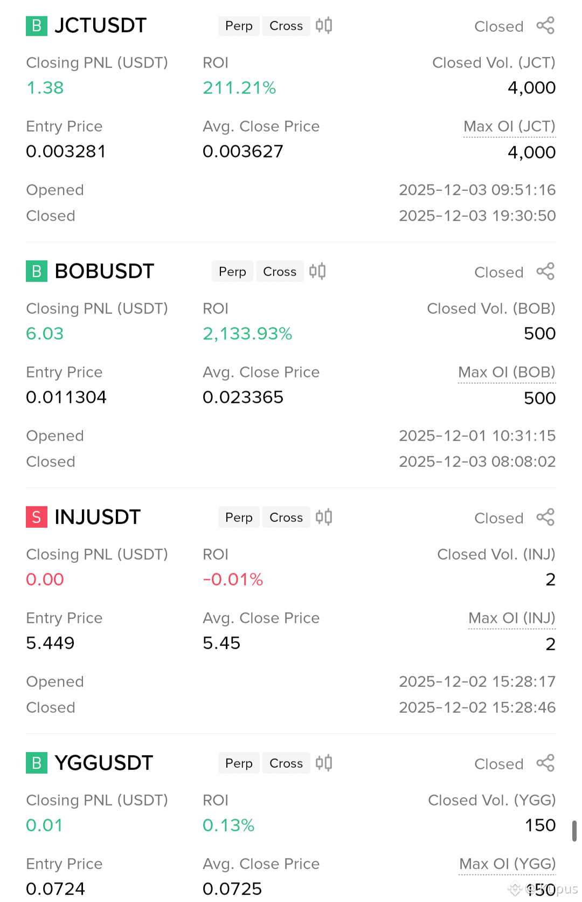The width and height of the screenshot is (582, 902).
Task: Open the chart icon next to YGGUSDT
Action: [324, 763]
